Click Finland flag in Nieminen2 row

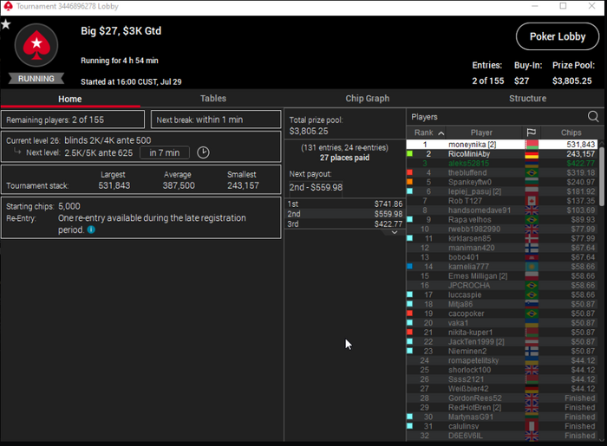[x=532, y=351]
